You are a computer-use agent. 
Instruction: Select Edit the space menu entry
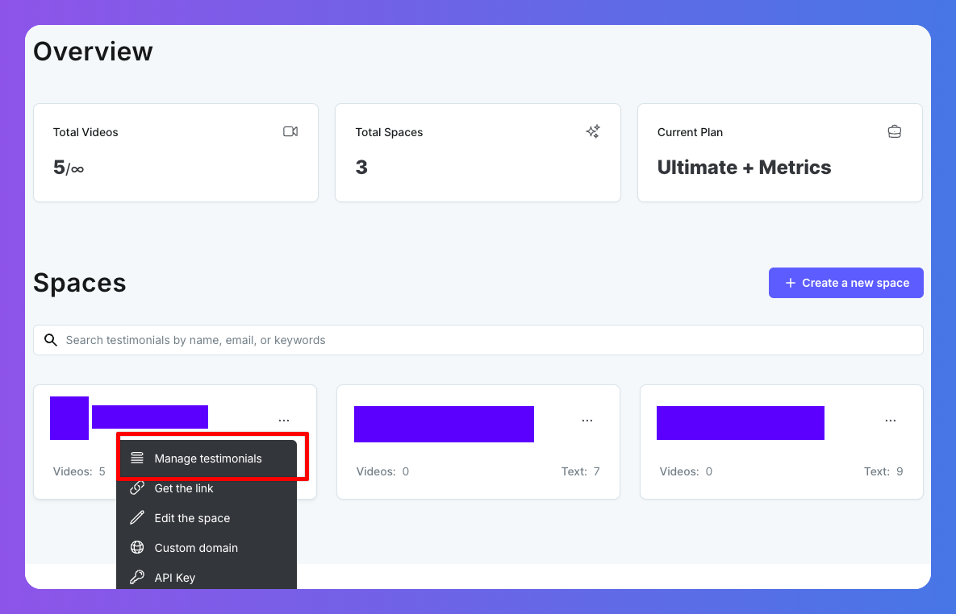pyautogui.click(x=192, y=518)
